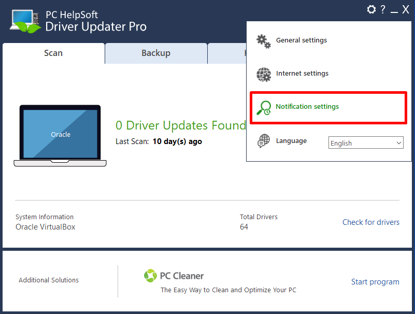This screenshot has height=314, width=415.
Task: Click the Total Drivers value '64'
Action: 244,227
